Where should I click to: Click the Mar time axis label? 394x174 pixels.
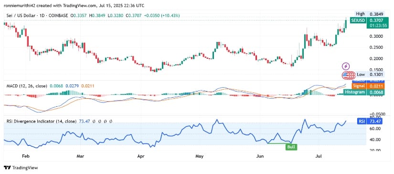pos(80,156)
